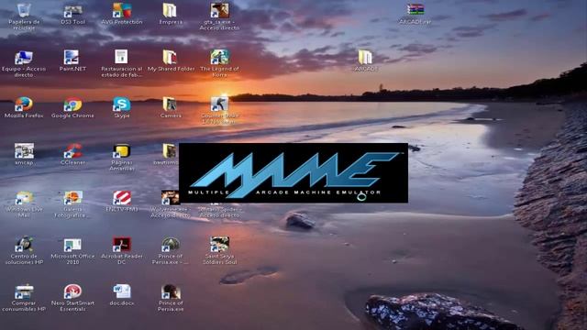The height and width of the screenshot is (330, 587).
Task: Launch the CCleaner shortcut
Action: click(x=73, y=151)
